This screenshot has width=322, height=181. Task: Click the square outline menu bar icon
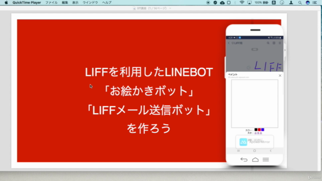[228, 3]
